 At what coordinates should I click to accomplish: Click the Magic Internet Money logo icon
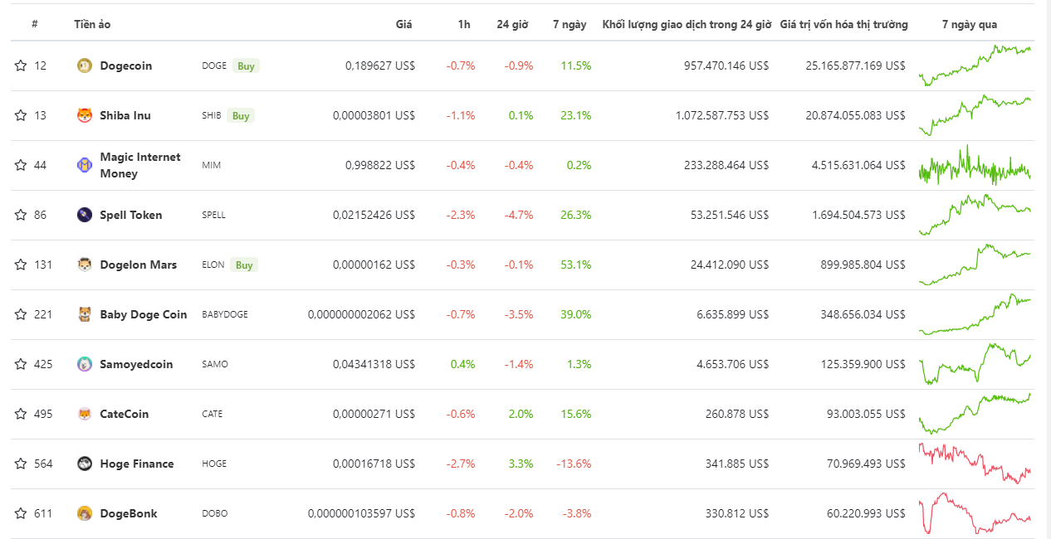pyautogui.click(x=84, y=165)
